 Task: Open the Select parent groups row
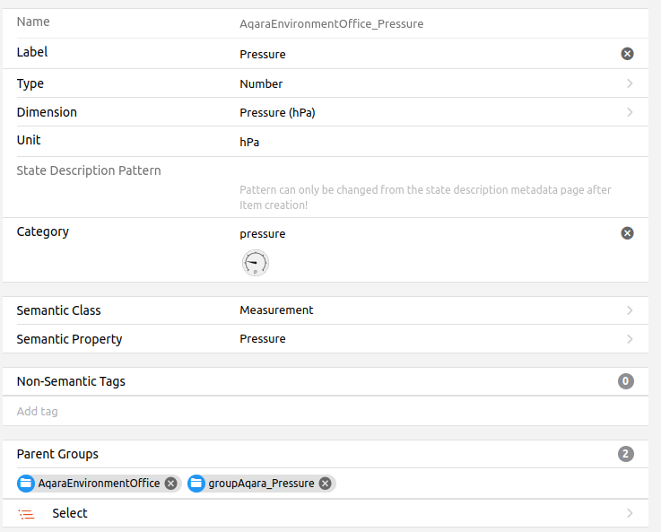[341, 514]
